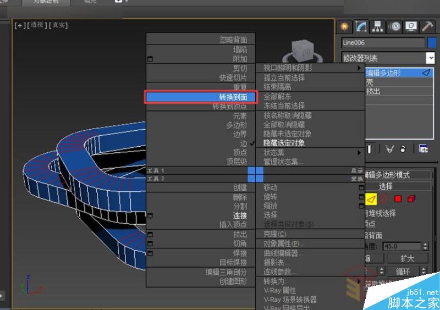Open settings box beside 切角
Image resolution: width=440 pixels, height=310 pixels.
click(x=150, y=243)
